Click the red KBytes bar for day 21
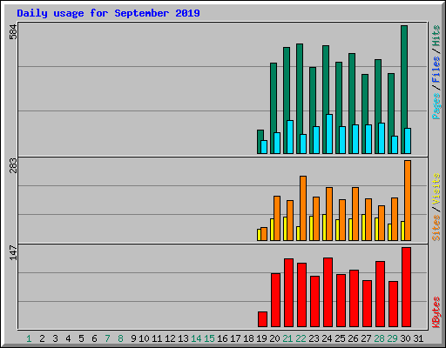446x348 pixels. pos(288,293)
